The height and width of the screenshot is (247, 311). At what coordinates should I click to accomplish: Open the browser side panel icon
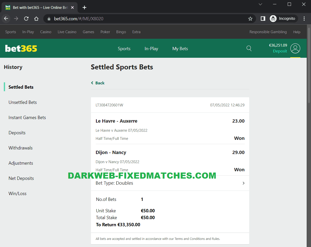click(x=263, y=18)
